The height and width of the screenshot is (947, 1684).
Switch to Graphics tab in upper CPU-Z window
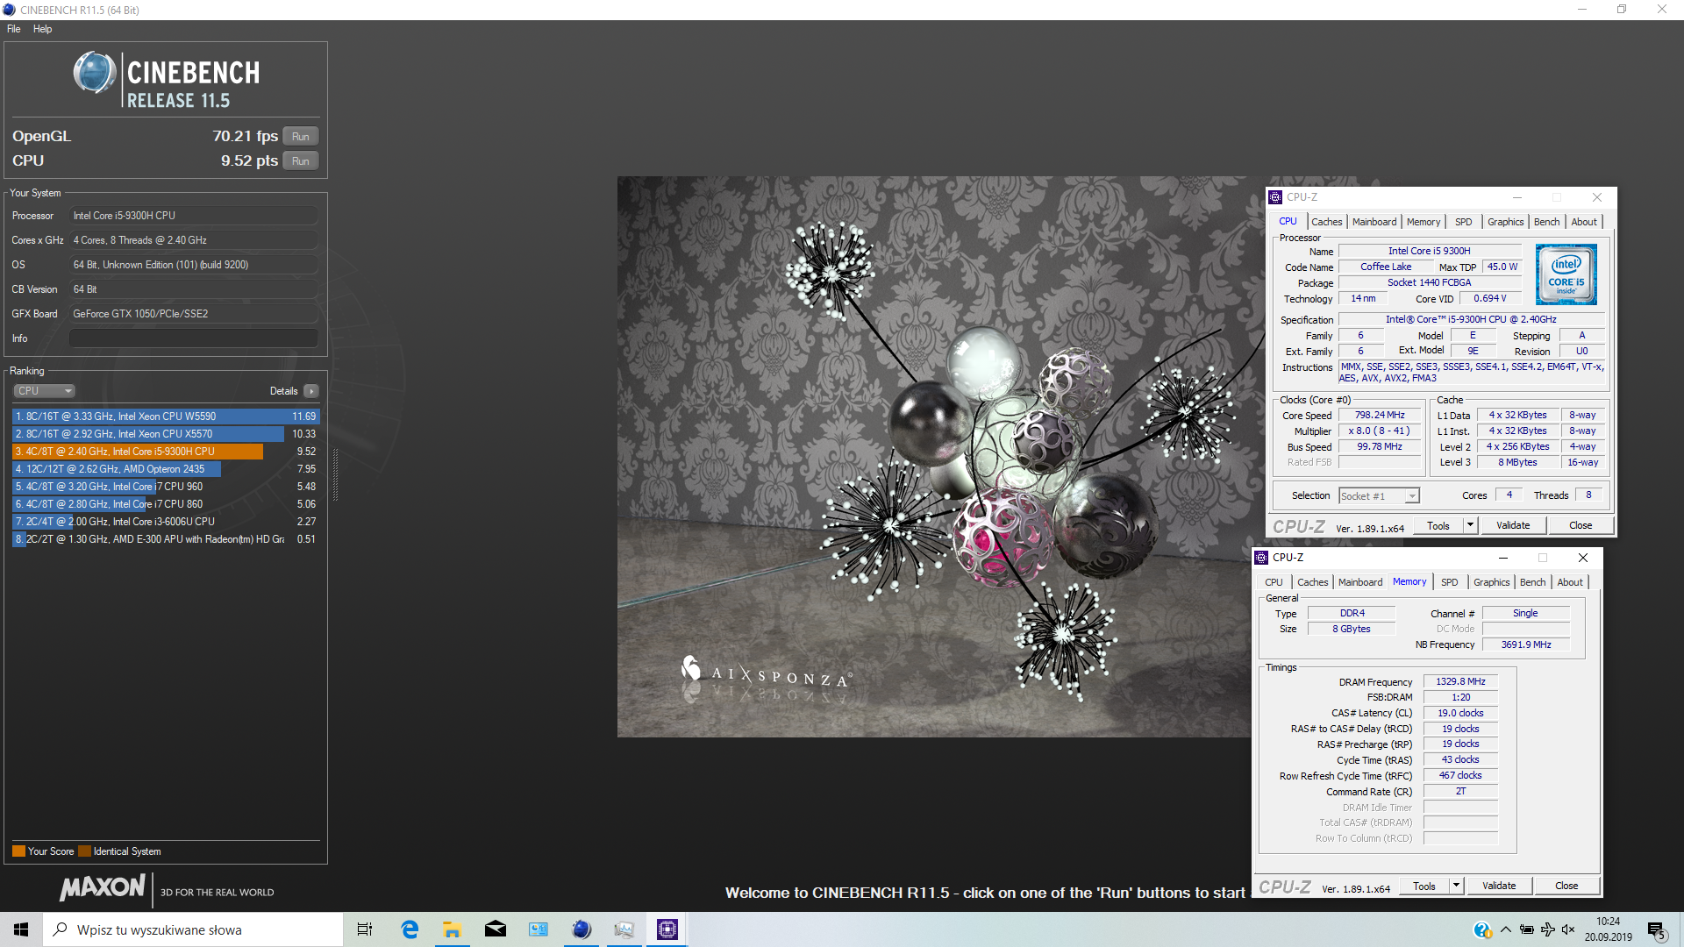click(x=1506, y=222)
